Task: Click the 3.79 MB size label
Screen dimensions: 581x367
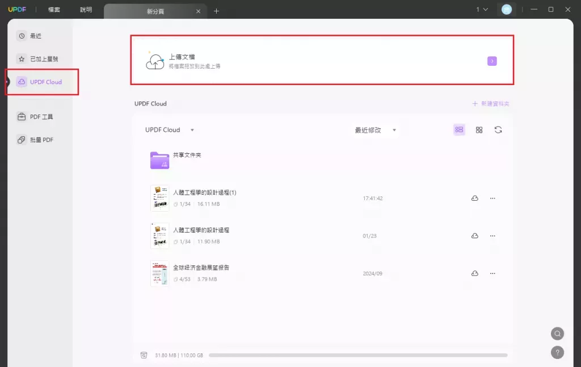Action: 207,279
